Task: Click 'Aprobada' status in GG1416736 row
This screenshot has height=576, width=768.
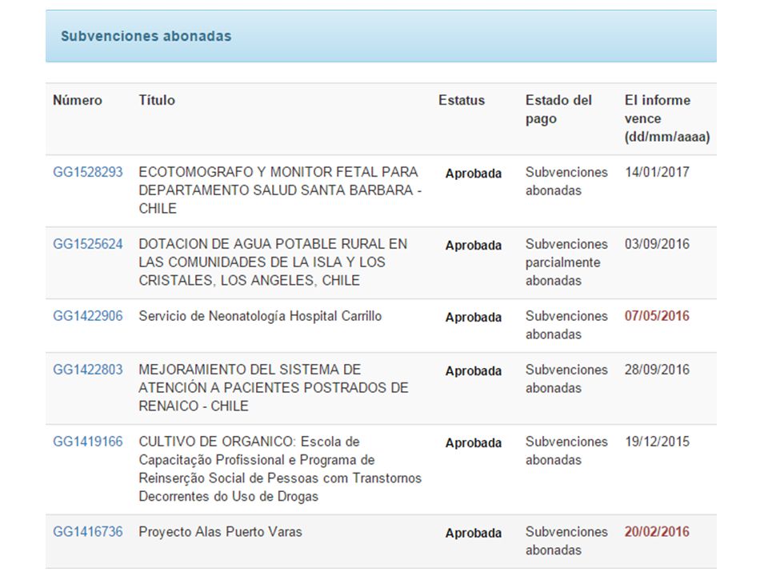Action: point(473,533)
